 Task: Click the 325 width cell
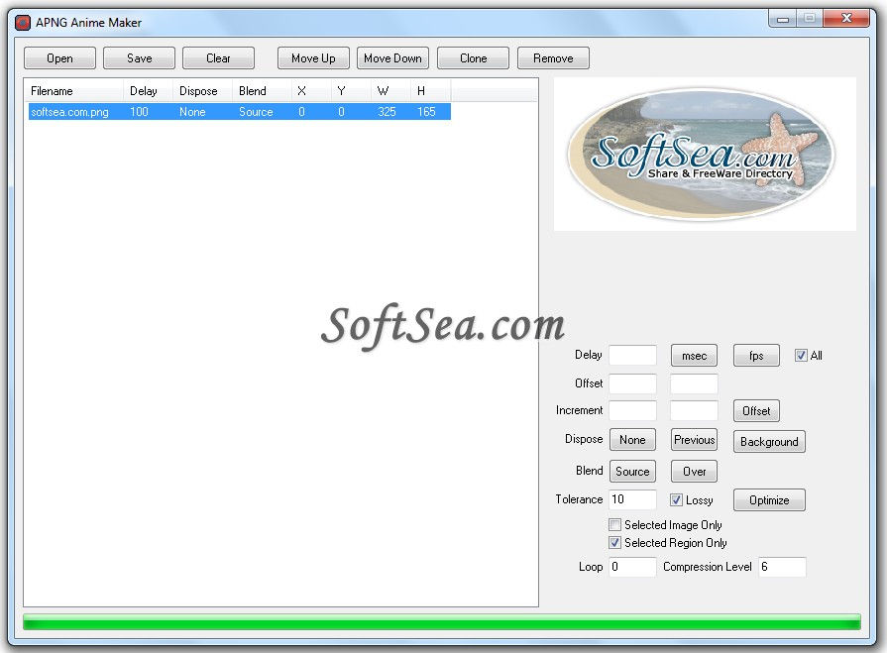[387, 112]
